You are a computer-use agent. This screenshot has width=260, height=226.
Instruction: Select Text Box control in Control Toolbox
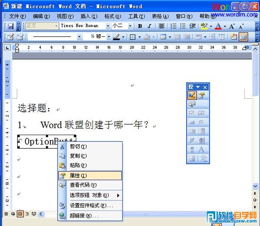[201, 113]
